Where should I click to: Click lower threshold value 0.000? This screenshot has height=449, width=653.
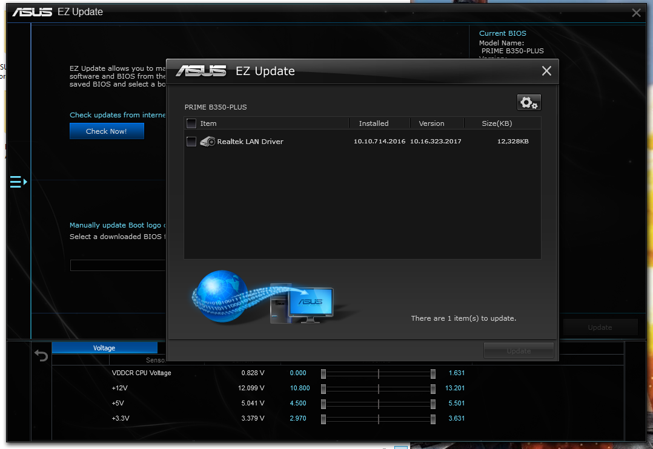point(298,373)
